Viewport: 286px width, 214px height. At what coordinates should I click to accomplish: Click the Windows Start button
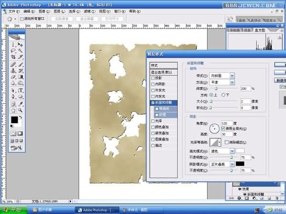(x=13, y=210)
